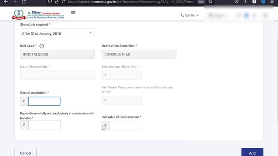Bookmark this page with the star icon
This screenshot has height=156, width=278.
[210, 2]
